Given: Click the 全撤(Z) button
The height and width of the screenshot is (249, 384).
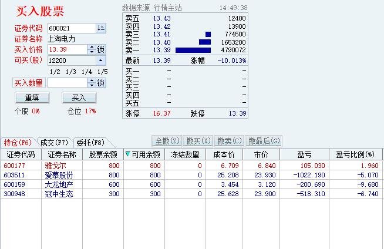Looking at the screenshot, I should [167, 141].
